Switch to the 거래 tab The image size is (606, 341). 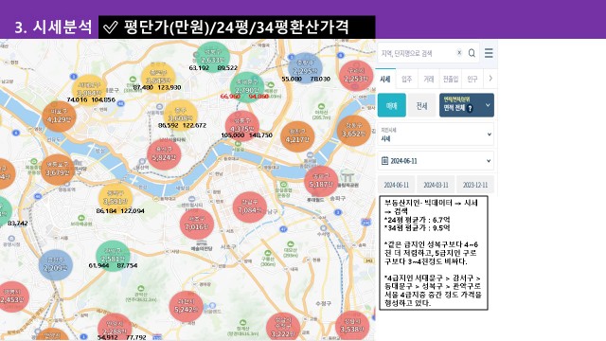tap(429, 79)
